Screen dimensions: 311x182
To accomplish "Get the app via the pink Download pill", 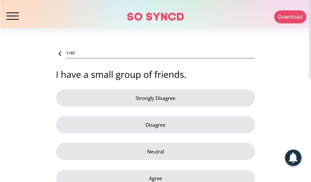I will coord(290,17).
